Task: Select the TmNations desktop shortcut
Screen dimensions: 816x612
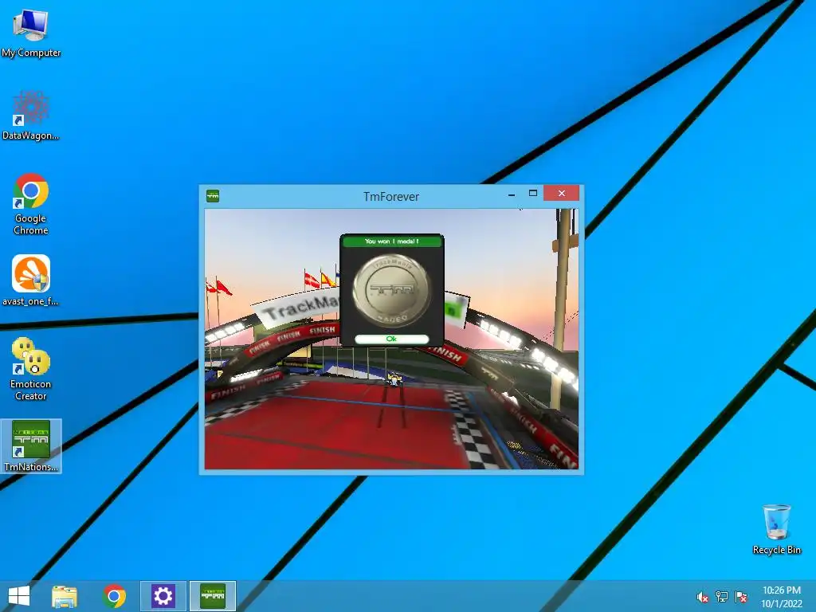Action: coord(31,446)
